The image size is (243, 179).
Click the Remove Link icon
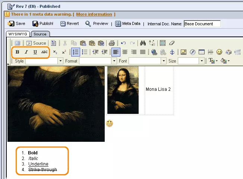pos(163,52)
